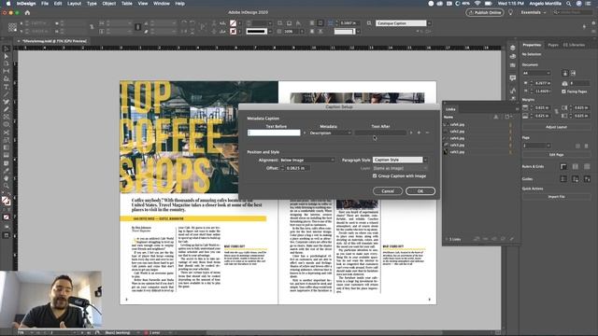Toggle Lock Guides in Properties panel

(x=576, y=178)
